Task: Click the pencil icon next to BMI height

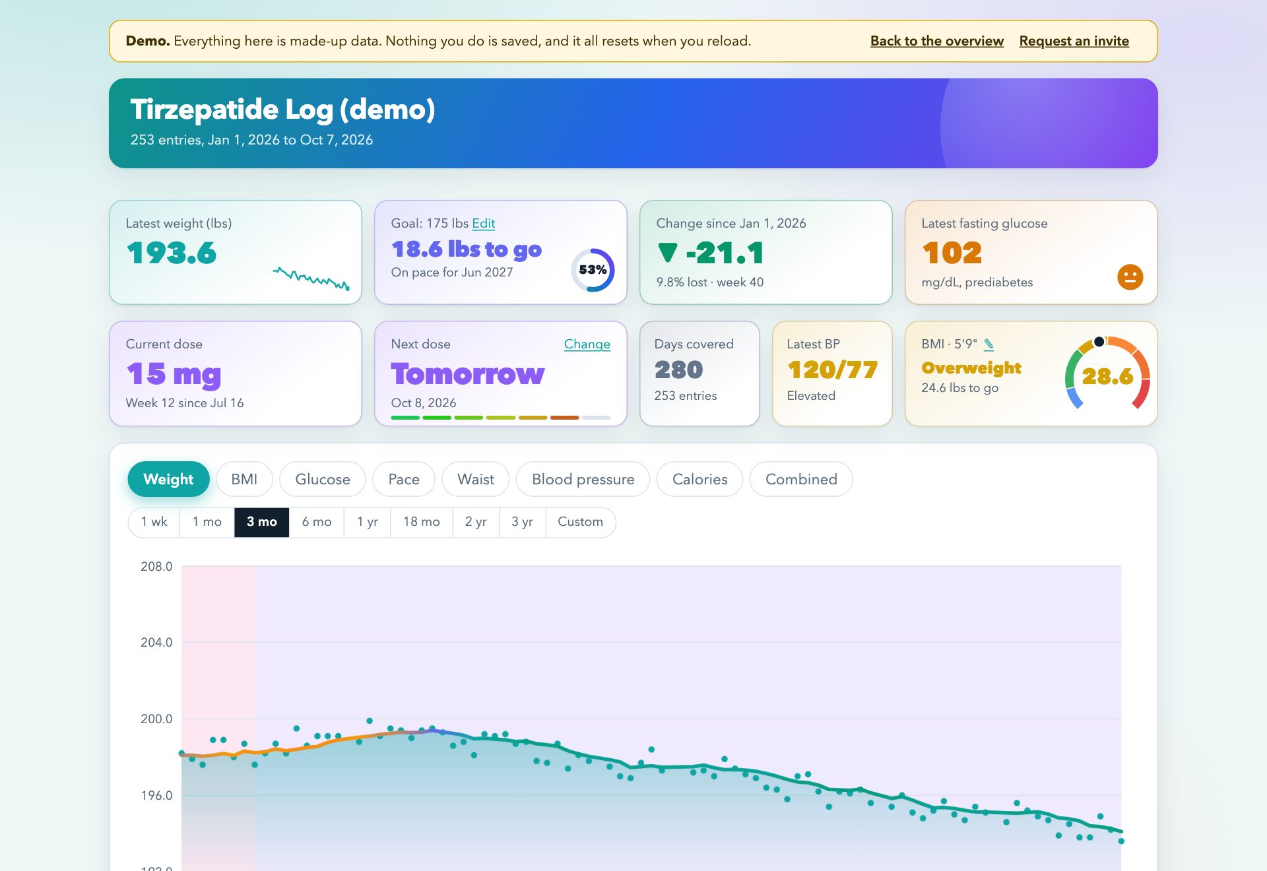Action: (989, 344)
